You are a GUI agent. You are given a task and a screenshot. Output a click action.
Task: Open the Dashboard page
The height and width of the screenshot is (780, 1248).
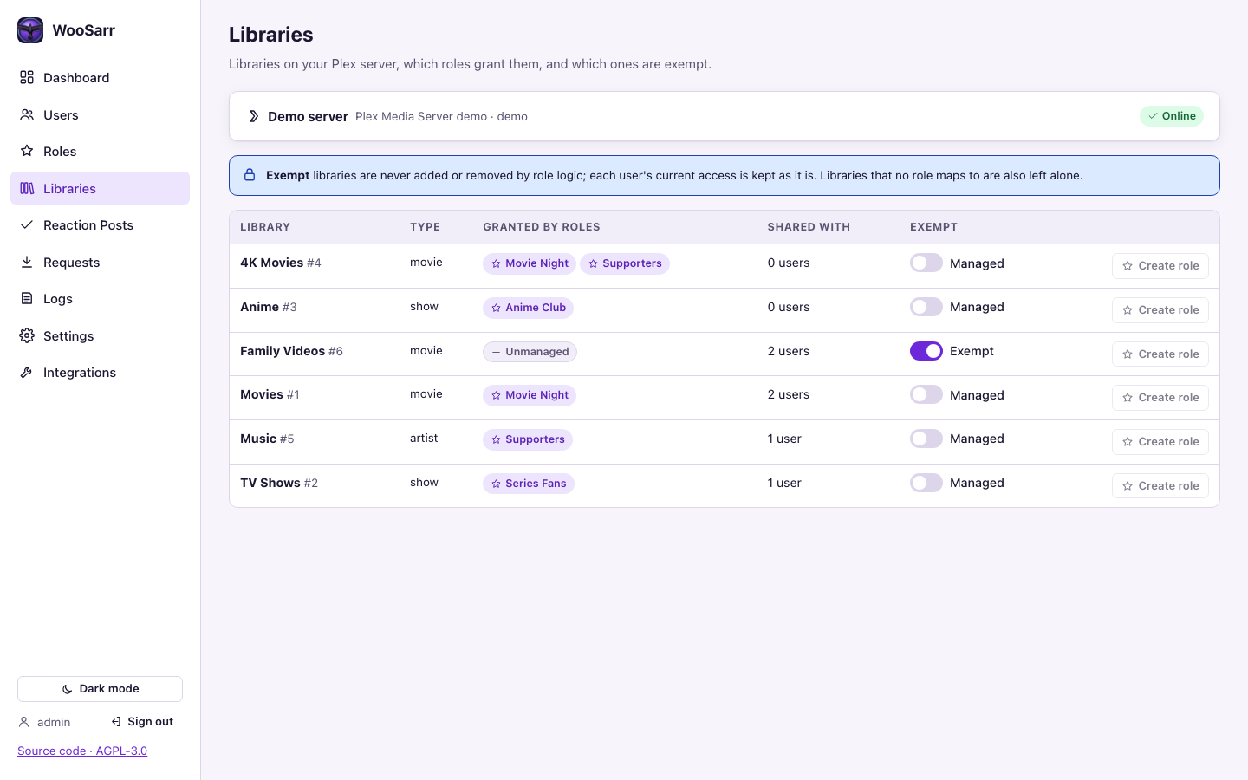pos(100,78)
